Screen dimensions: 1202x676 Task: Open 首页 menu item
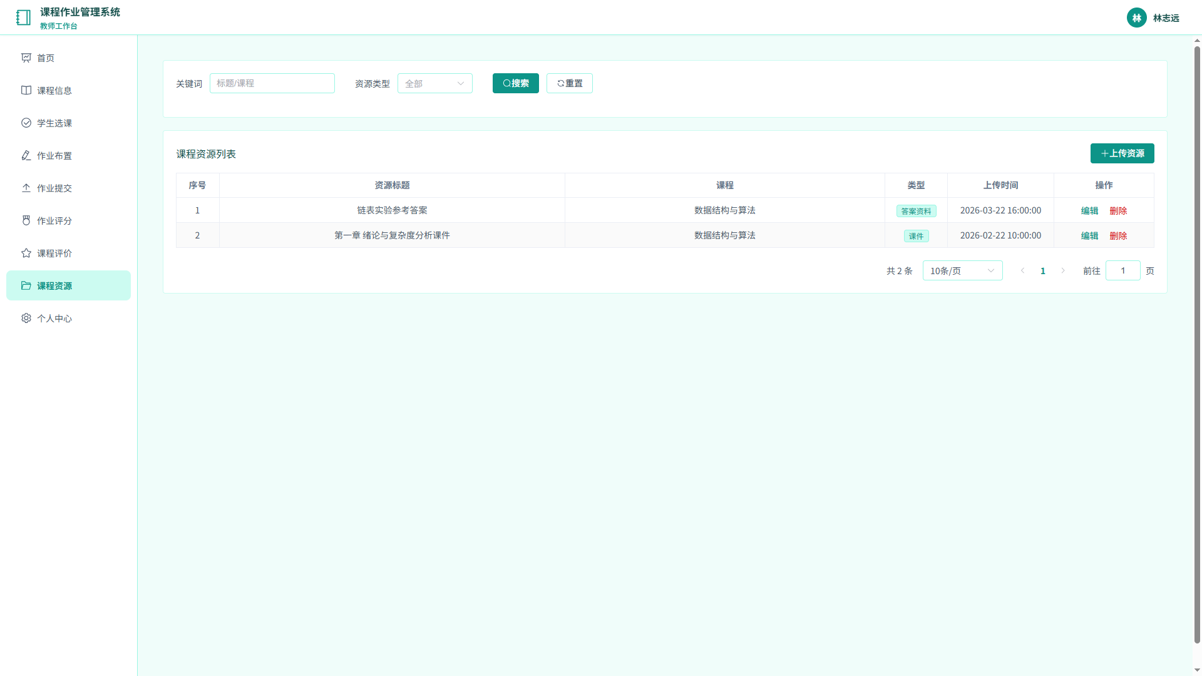68,58
